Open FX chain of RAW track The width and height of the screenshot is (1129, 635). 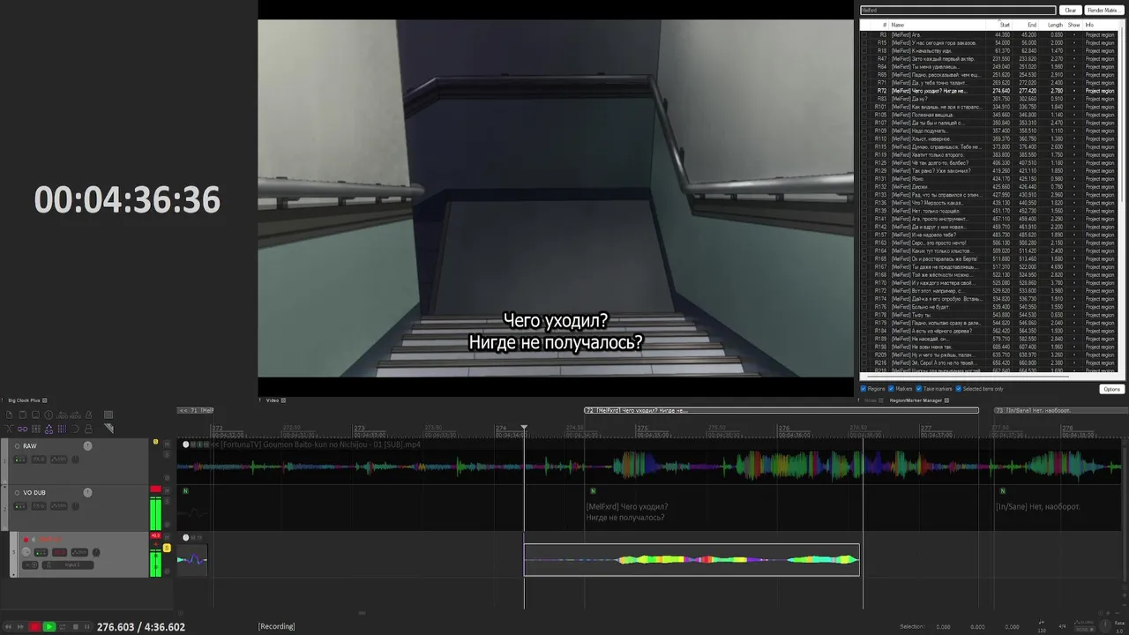[x=39, y=459]
